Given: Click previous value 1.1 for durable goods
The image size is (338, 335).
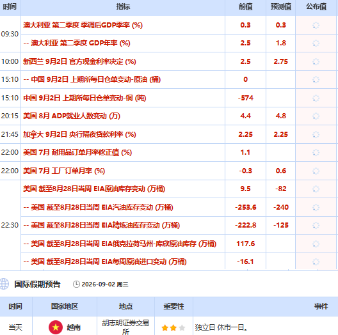Looking at the screenshot, I should pos(246,153).
